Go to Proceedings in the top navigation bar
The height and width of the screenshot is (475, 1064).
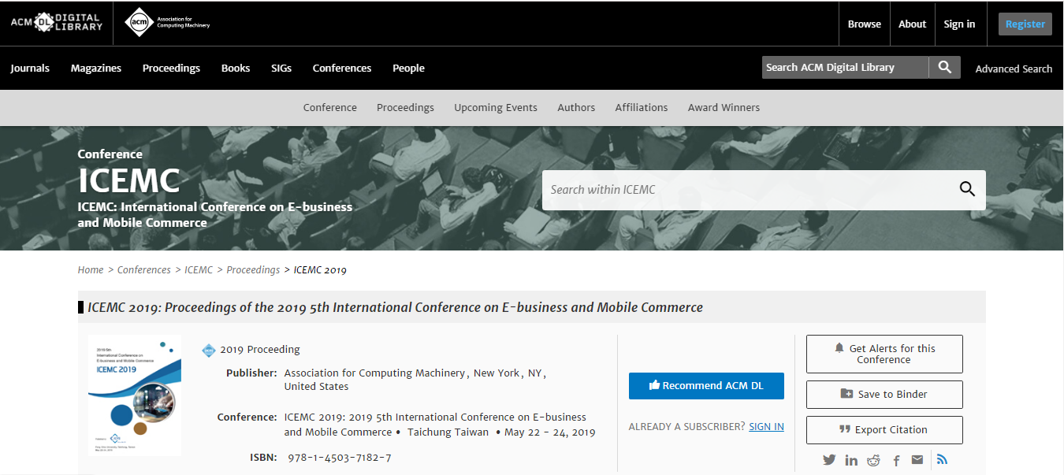tap(171, 68)
